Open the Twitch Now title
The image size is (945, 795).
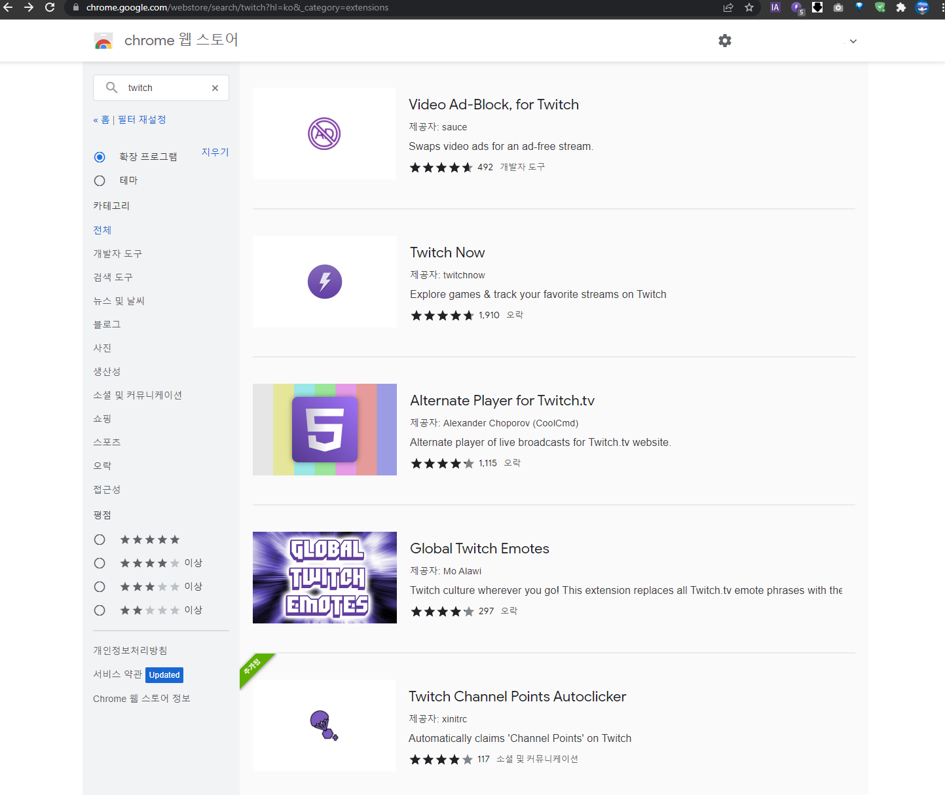point(447,253)
